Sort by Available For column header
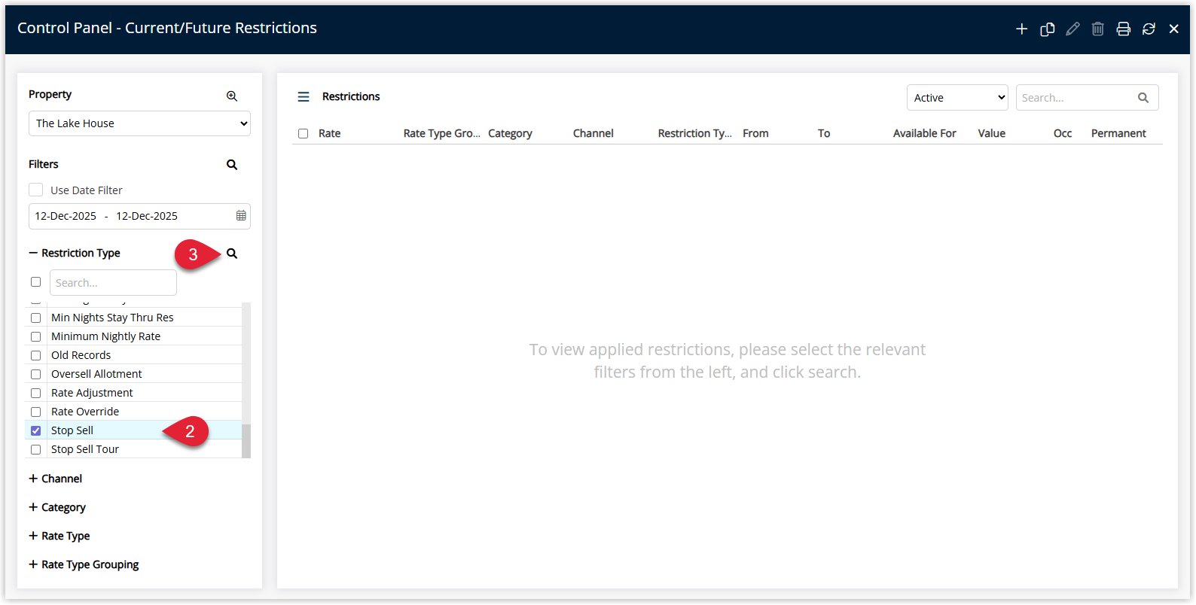This screenshot has width=1196, height=605. (x=924, y=133)
